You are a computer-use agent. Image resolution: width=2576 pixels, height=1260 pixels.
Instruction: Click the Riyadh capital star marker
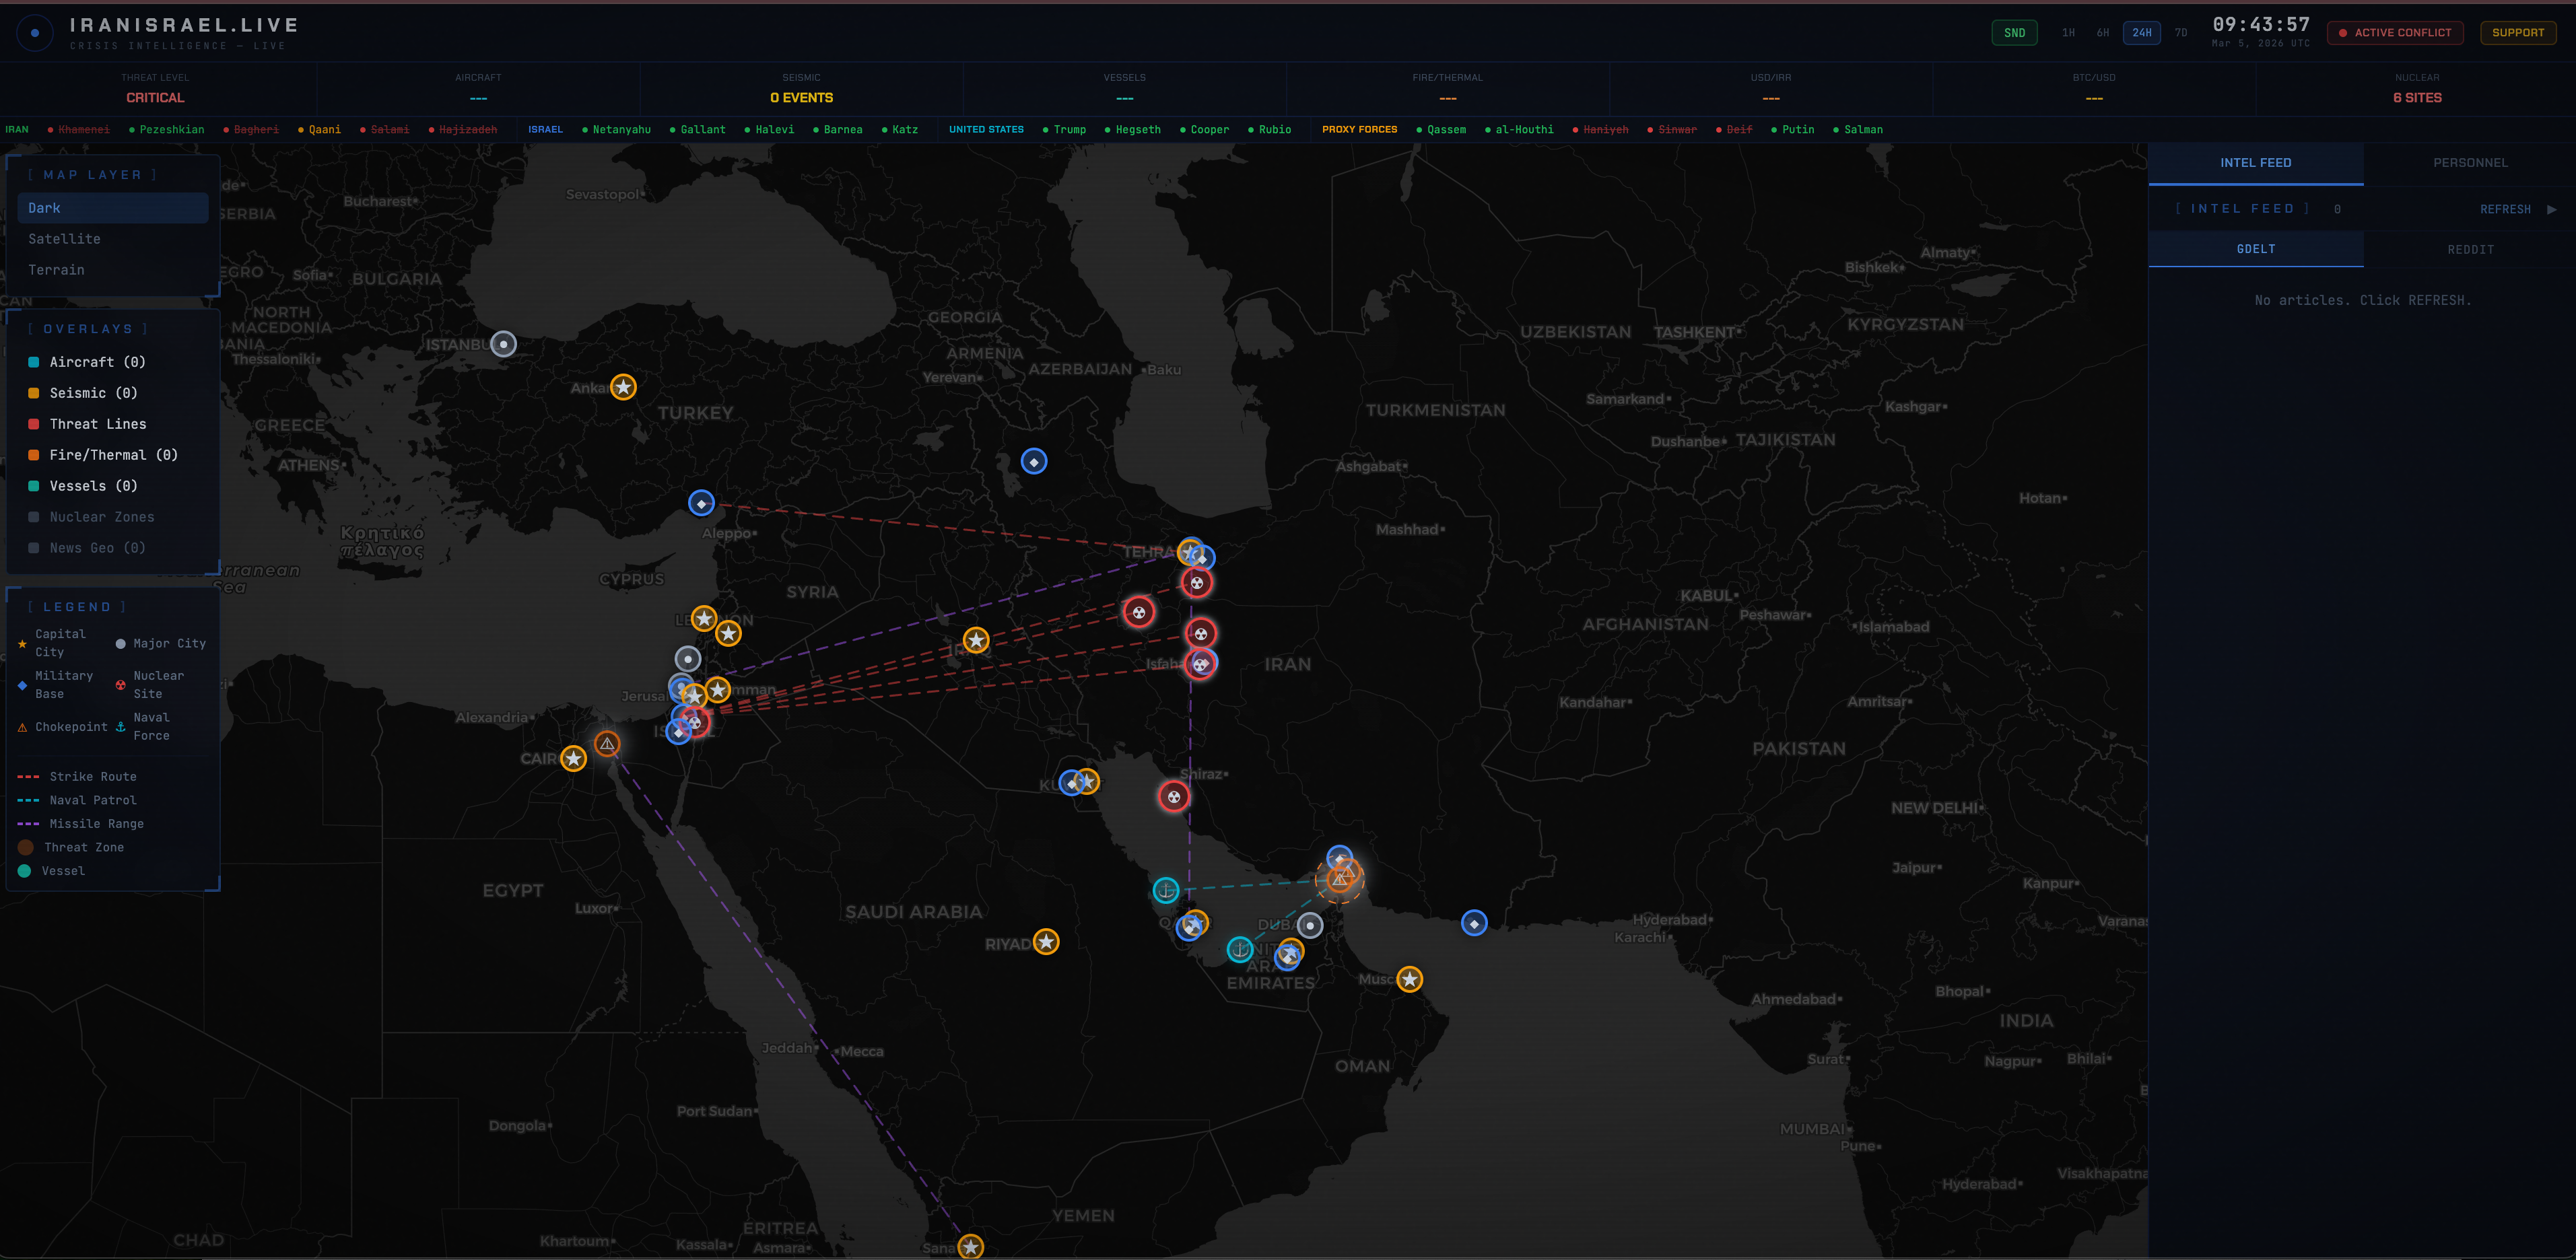click(1046, 942)
